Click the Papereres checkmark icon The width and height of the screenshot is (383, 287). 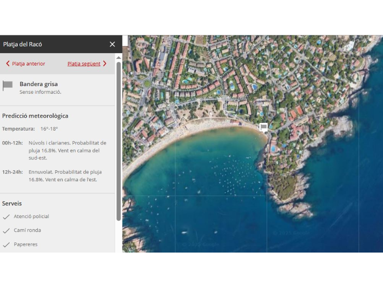(6, 245)
